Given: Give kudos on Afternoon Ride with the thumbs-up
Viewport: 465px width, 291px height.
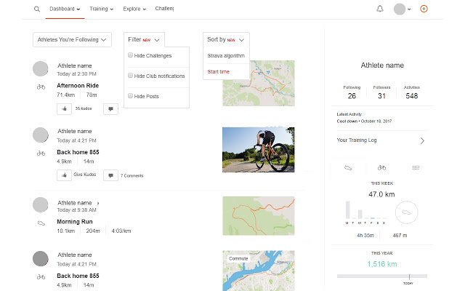Looking at the screenshot, I should click(x=64, y=109).
